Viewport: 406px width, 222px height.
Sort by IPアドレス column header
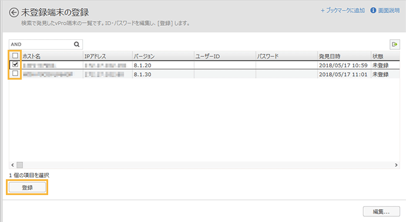click(108, 56)
